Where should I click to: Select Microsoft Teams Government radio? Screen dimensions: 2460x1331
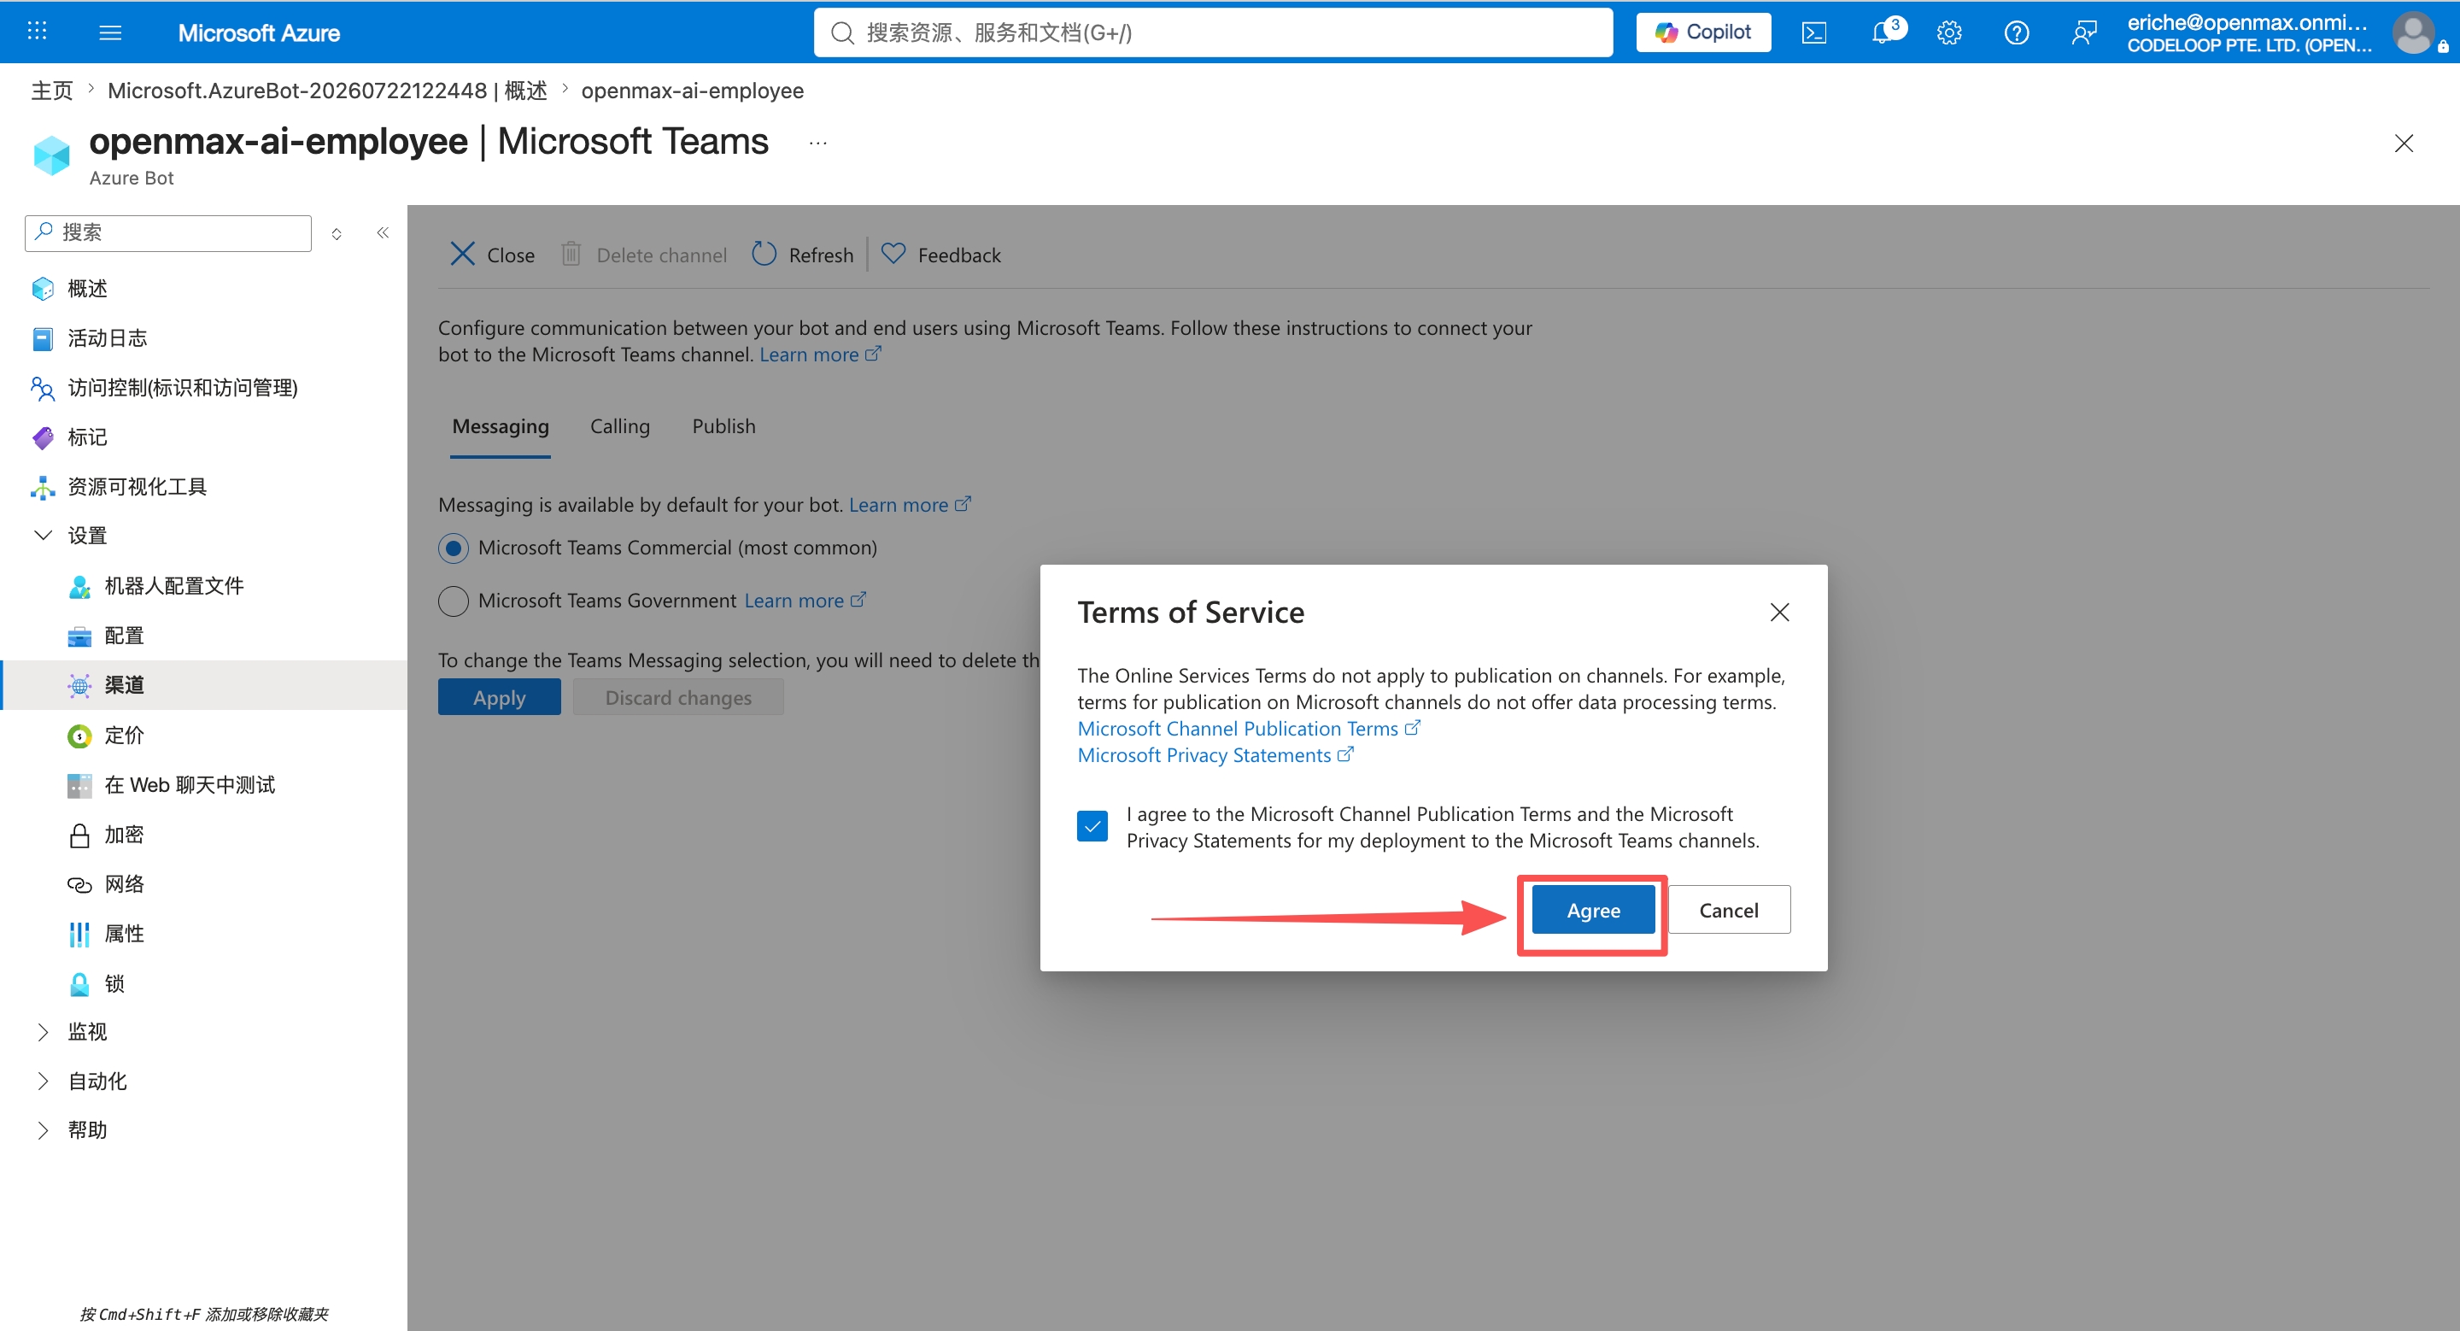pos(454,601)
